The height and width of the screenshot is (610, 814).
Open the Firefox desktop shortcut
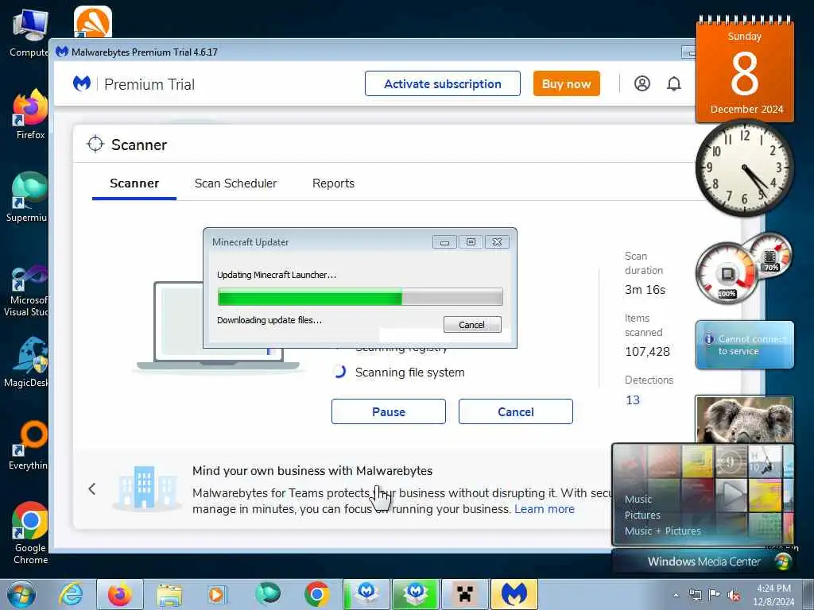30,114
